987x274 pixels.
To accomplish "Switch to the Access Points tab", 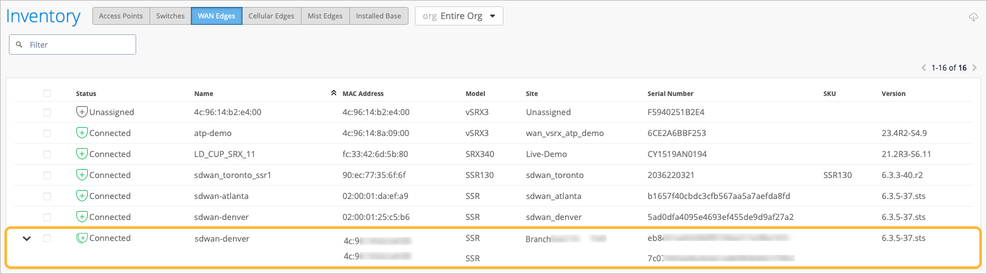I will (121, 16).
